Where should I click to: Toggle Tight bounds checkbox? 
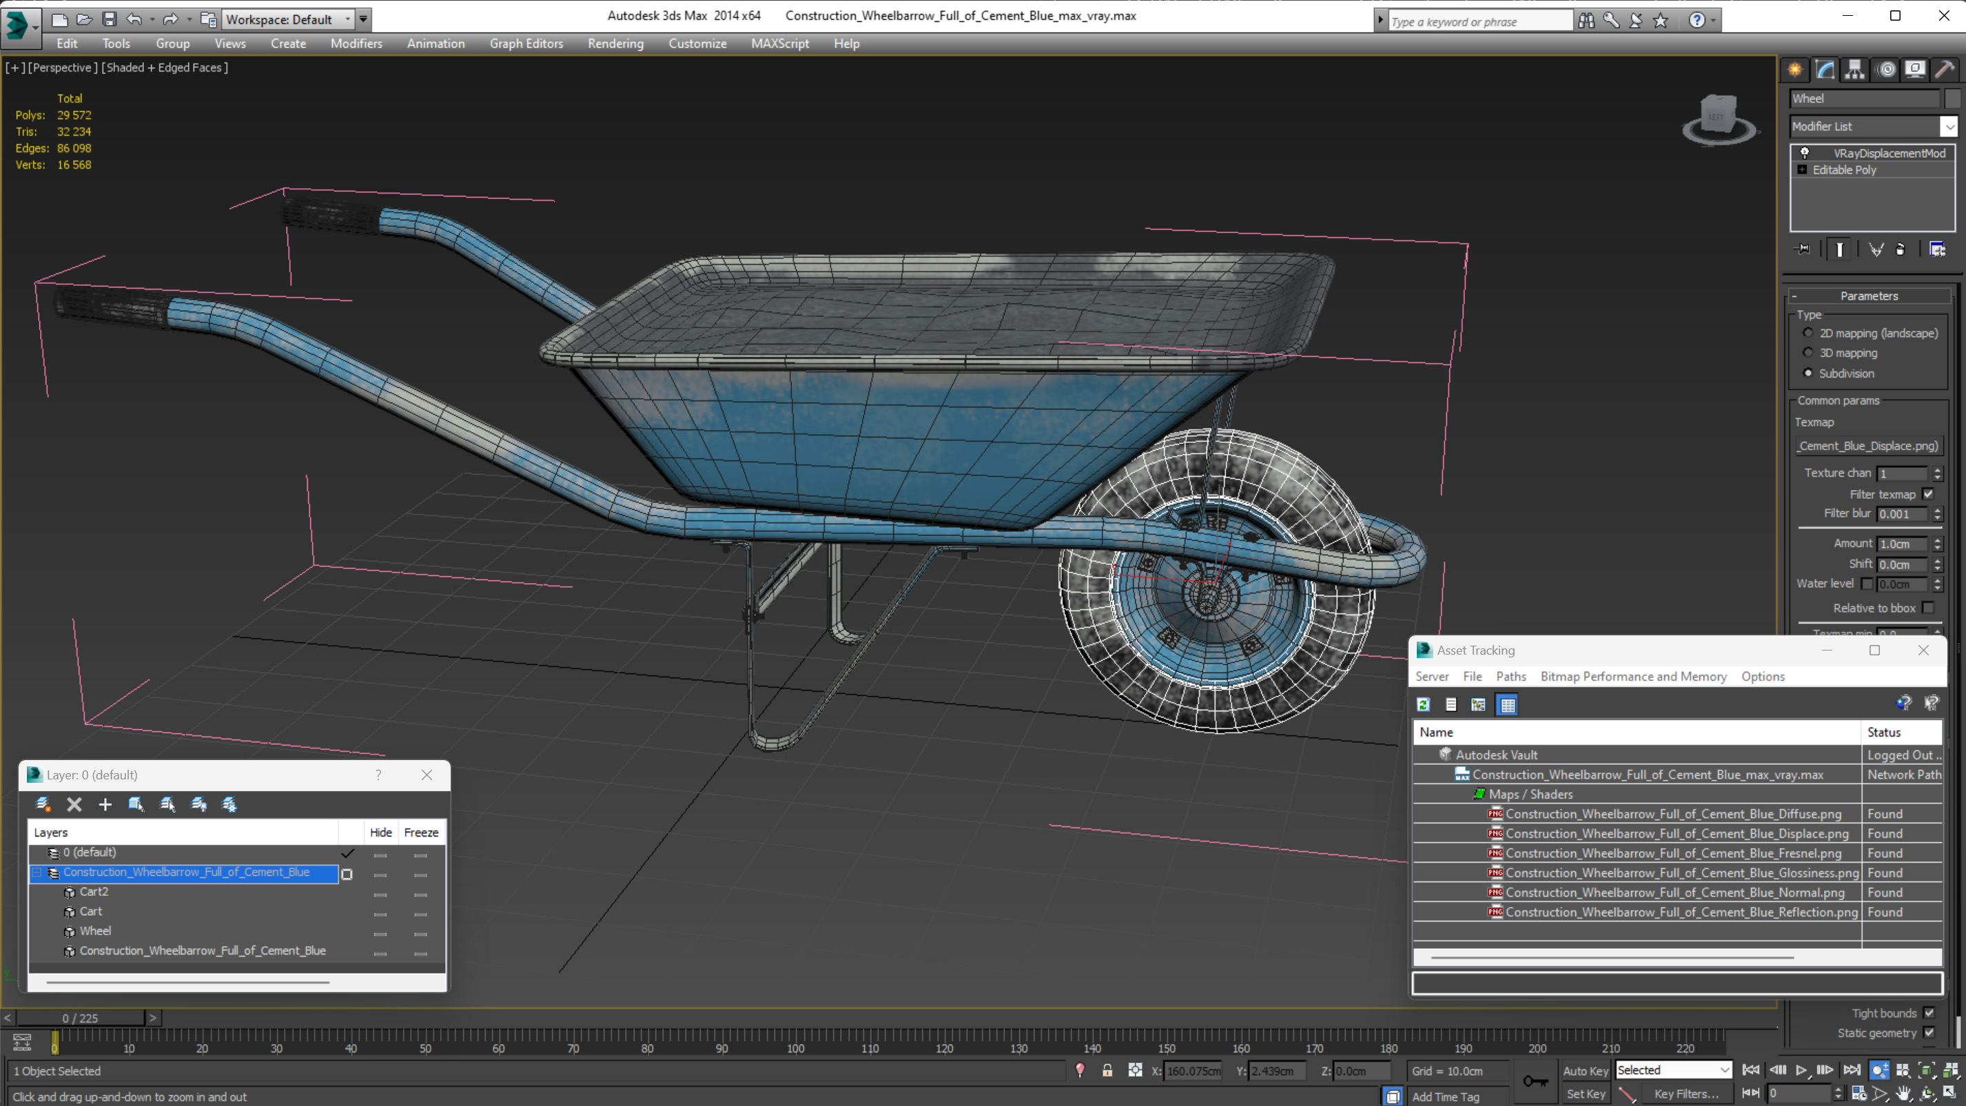click(1929, 1013)
